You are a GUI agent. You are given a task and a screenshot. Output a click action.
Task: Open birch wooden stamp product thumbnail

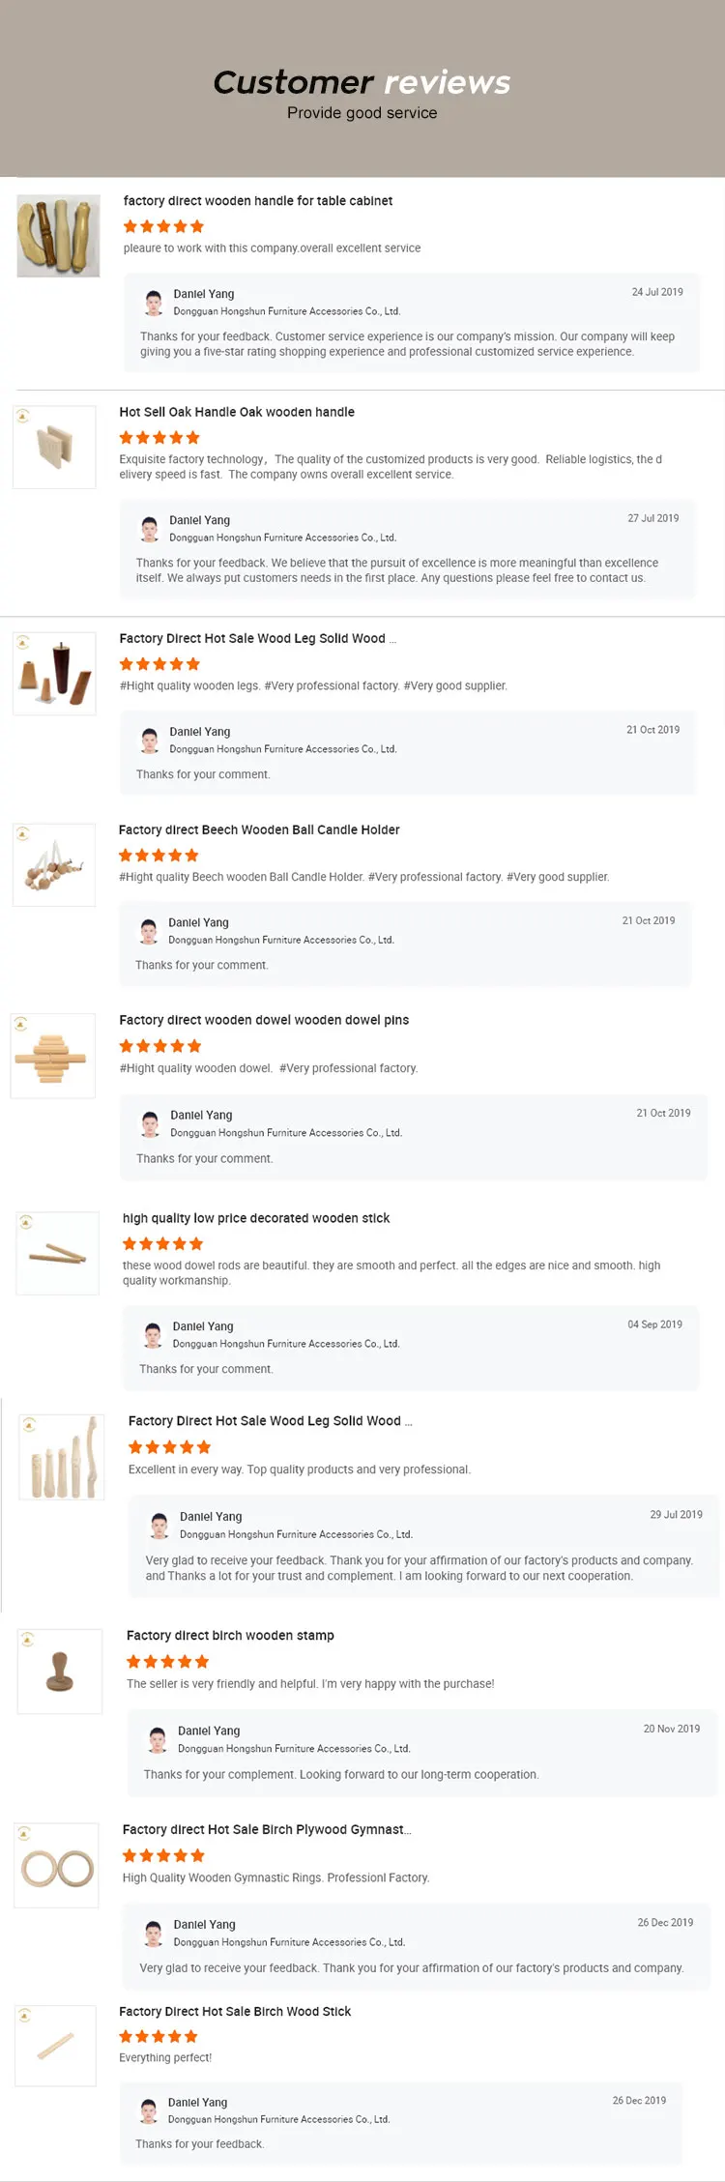pos(60,1672)
